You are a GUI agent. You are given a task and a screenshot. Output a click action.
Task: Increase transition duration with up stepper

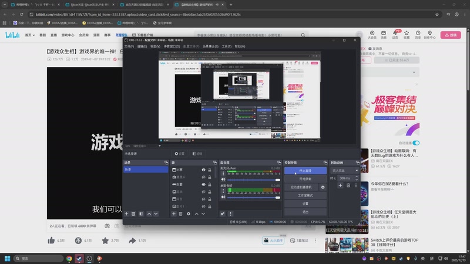click(357, 177)
